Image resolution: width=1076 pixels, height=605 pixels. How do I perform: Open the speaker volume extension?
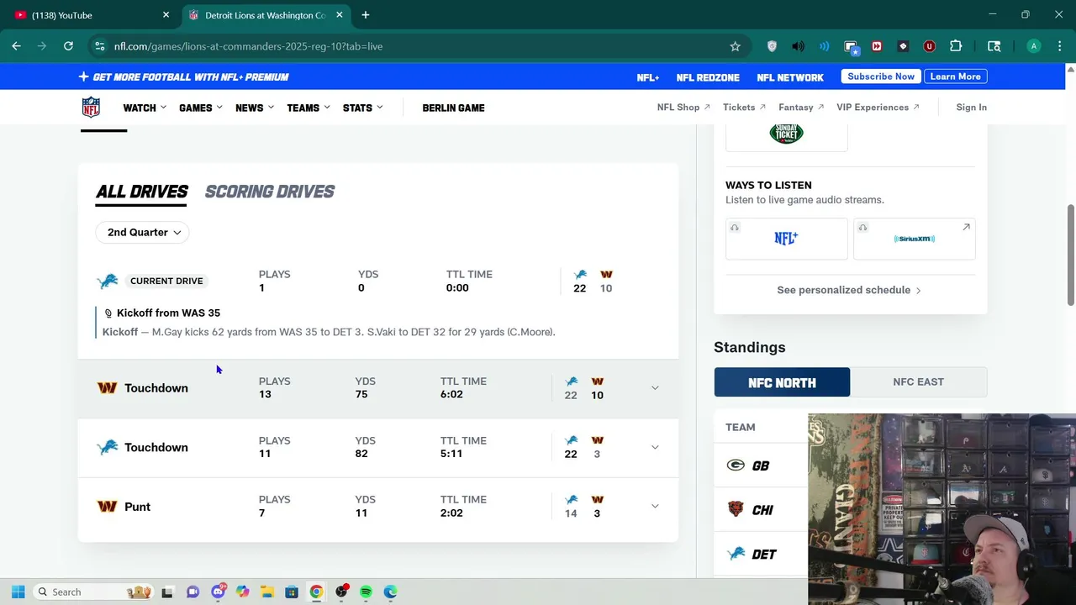pyautogui.click(x=798, y=46)
